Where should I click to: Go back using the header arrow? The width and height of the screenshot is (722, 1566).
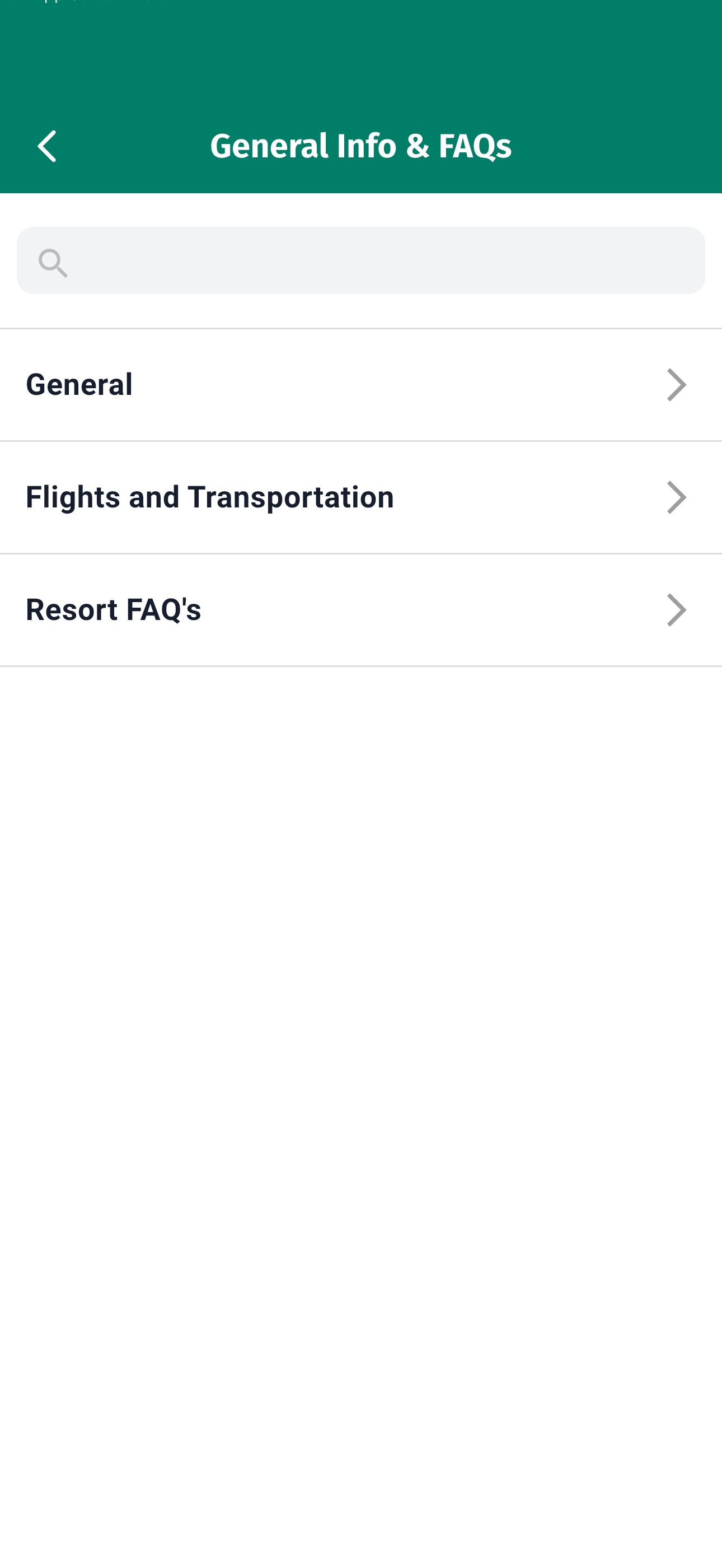coord(47,147)
